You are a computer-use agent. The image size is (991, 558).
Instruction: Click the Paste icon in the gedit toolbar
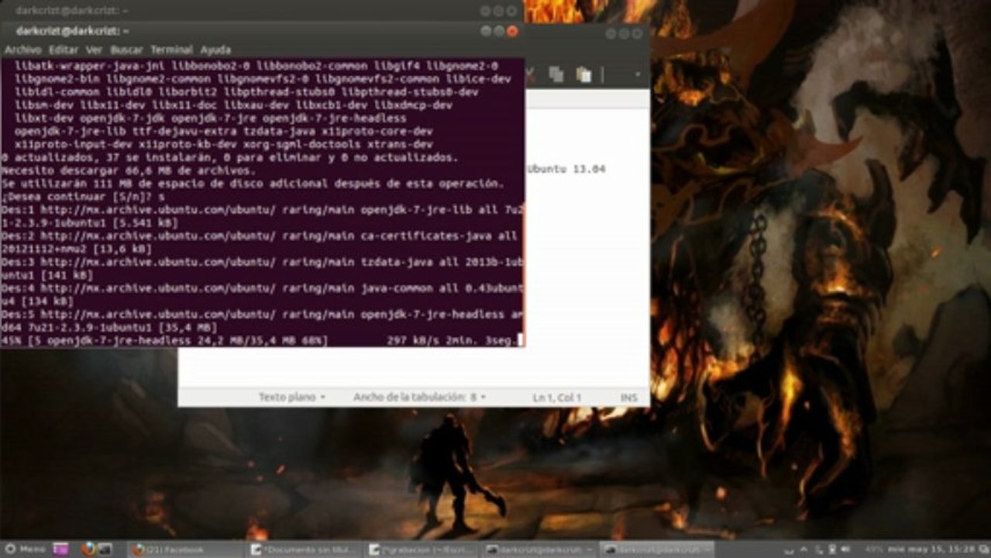point(583,74)
